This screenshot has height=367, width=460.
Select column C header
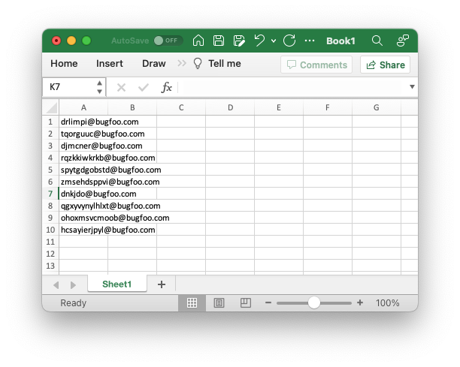[181, 107]
